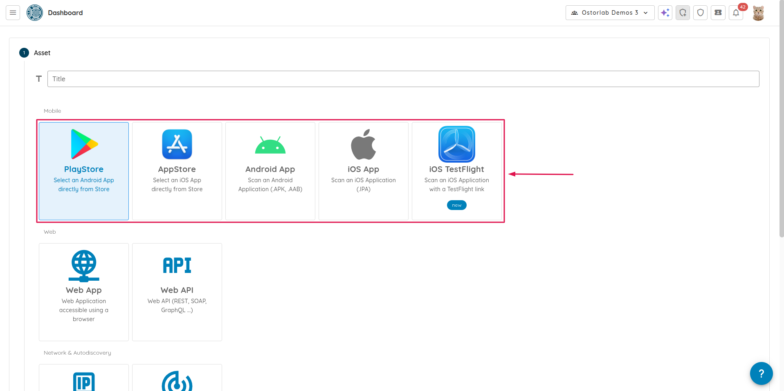Open the AI sparkle assistant icon

[665, 13]
